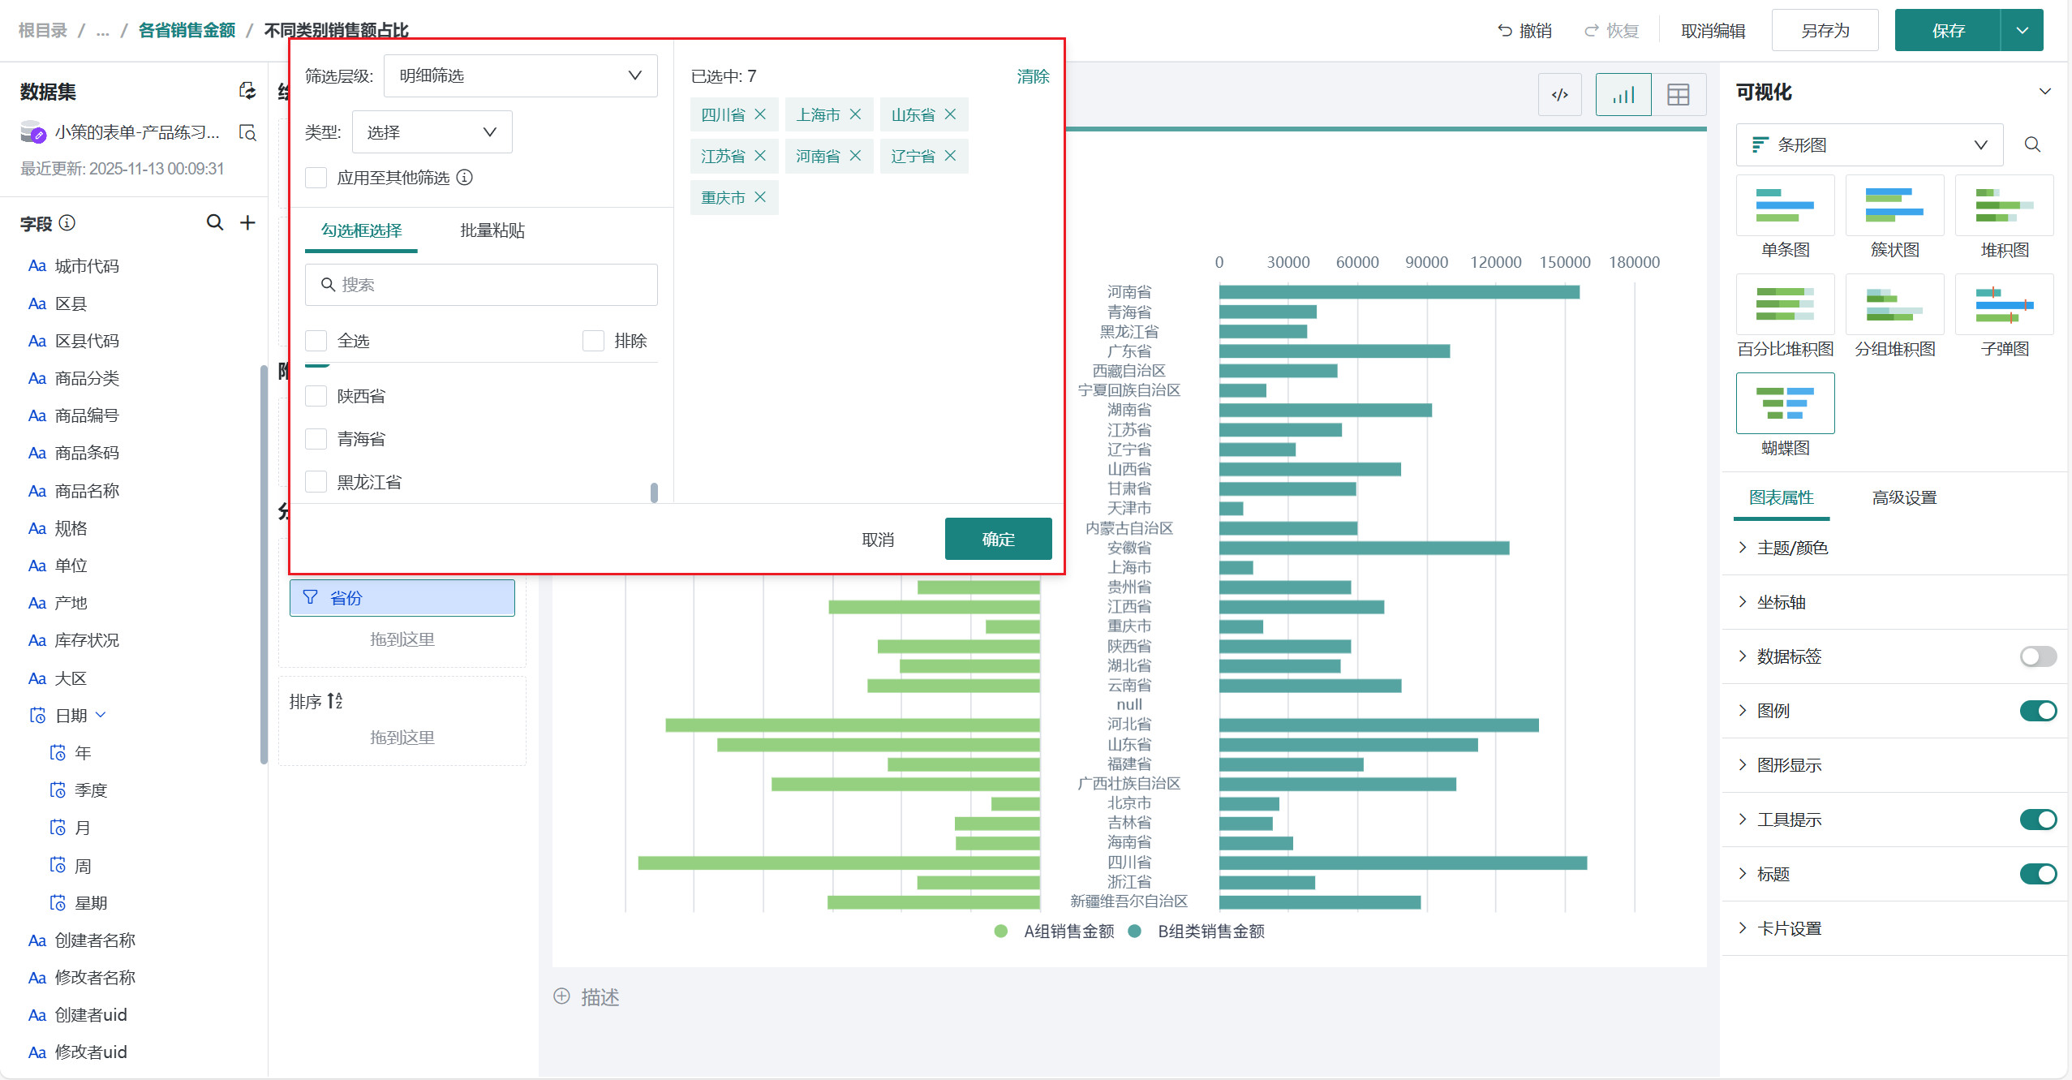Click the code view icon button

(1559, 95)
